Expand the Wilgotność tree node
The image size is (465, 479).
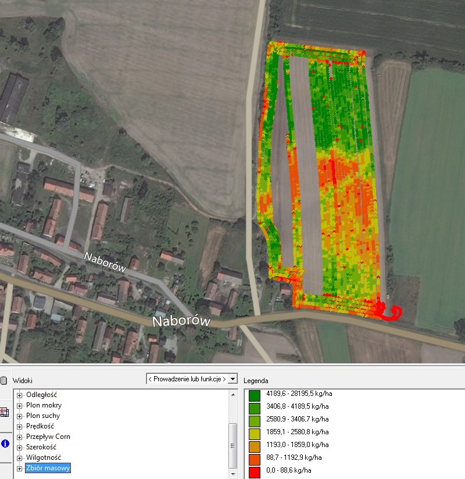20,457
